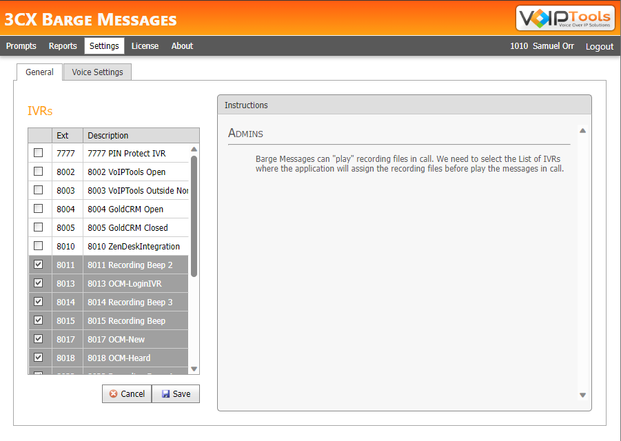Click the Instructions panel scroll down arrow
The width and height of the screenshot is (621, 441).
(x=582, y=395)
